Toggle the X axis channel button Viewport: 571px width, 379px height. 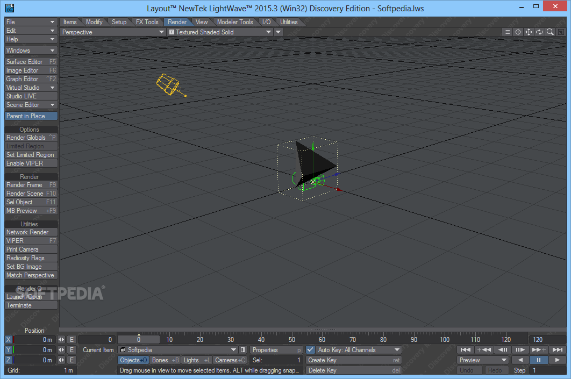pos(9,339)
